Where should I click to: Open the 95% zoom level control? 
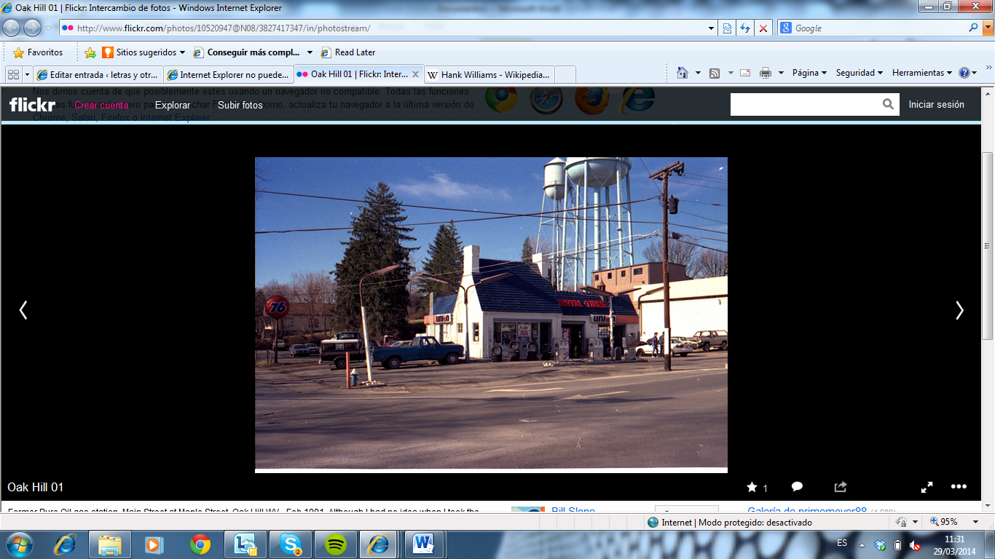coord(953,522)
